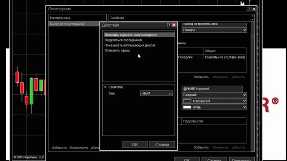Screen dimensions: 287x161
Task: Clear the Alert1 sound value with x
Action: click(170, 93)
